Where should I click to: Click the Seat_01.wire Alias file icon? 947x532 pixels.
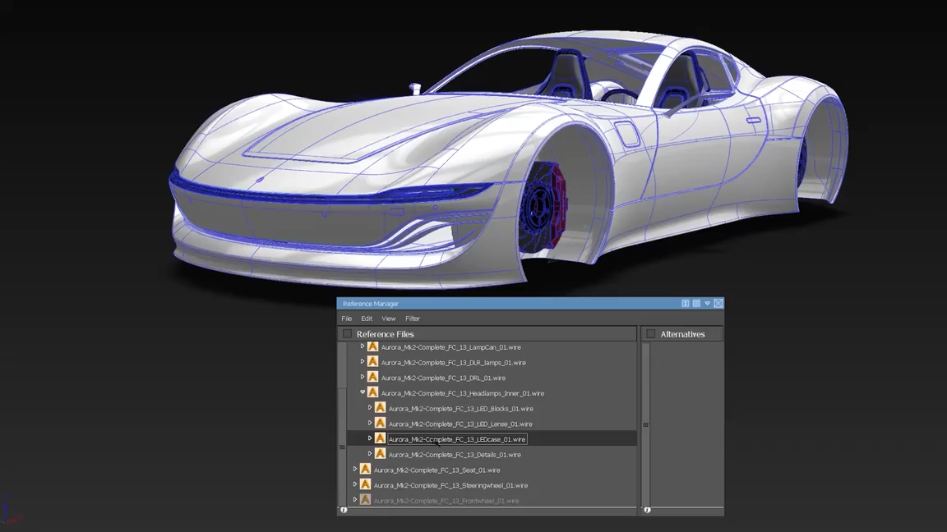point(365,470)
